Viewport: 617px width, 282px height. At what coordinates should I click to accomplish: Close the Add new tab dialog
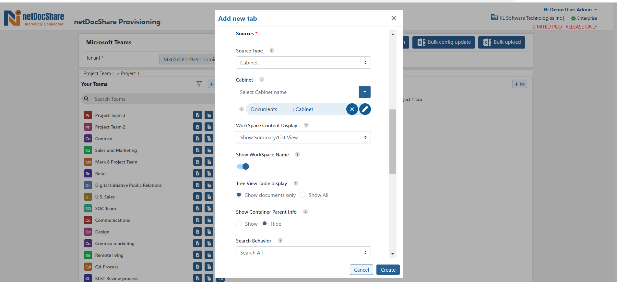(x=394, y=18)
